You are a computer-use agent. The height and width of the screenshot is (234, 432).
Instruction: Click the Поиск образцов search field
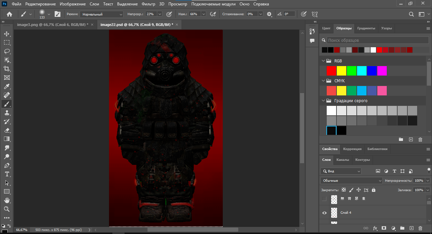(x=378, y=40)
